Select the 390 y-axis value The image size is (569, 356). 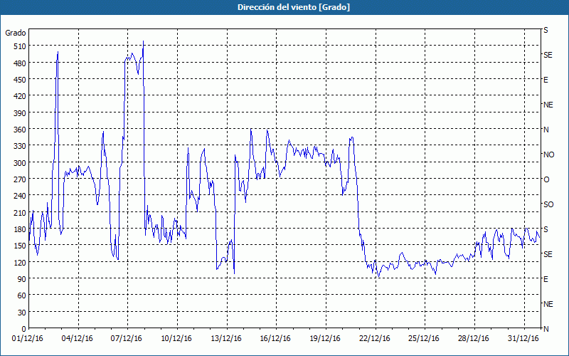click(19, 113)
